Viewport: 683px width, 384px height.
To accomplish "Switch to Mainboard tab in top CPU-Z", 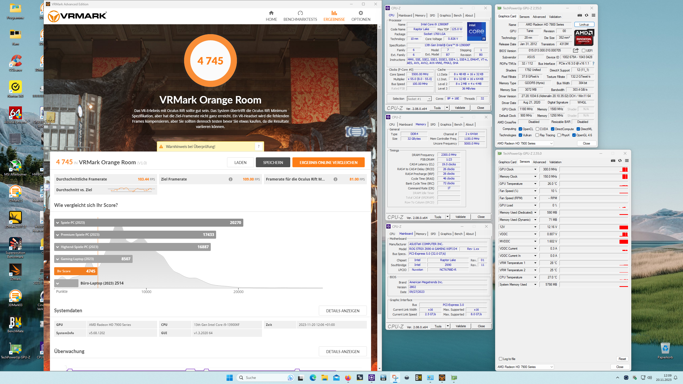I will pos(405,15).
